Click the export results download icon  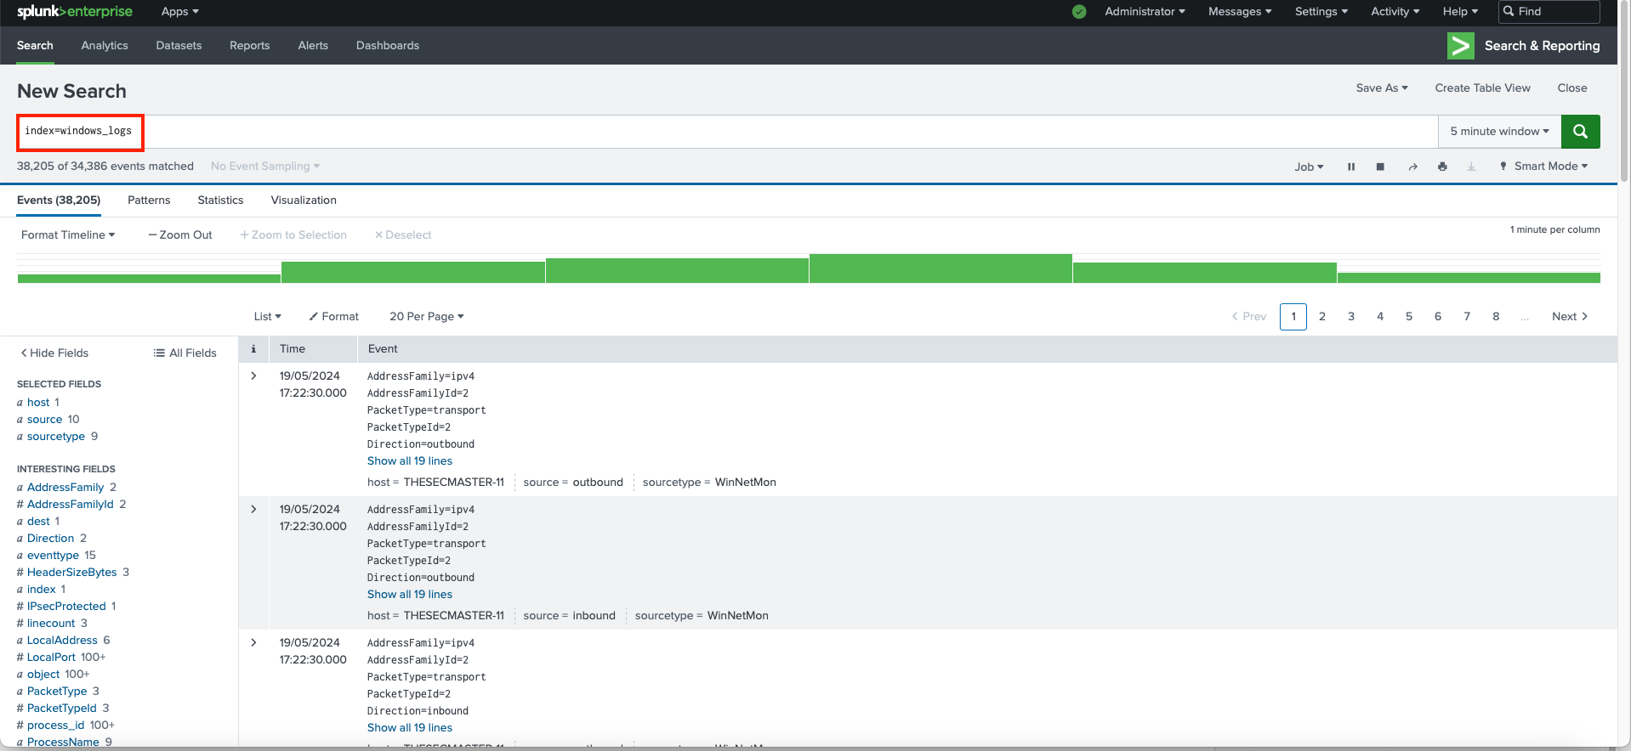pos(1471,167)
